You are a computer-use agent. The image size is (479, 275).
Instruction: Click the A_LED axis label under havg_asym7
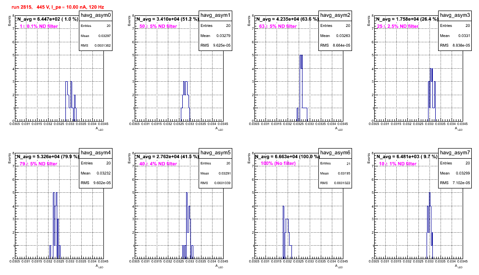coord(459,266)
